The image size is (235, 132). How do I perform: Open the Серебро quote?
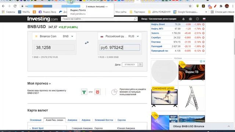click(x=156, y=37)
